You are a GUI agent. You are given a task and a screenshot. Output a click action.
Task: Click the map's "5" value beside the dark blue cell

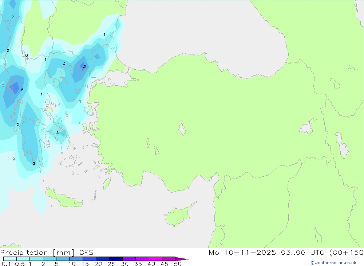pyautogui.click(x=22, y=90)
